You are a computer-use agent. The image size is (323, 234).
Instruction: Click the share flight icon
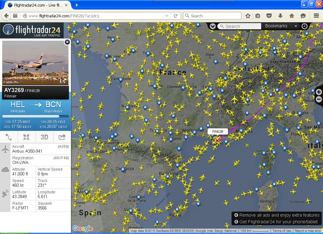click(62, 137)
